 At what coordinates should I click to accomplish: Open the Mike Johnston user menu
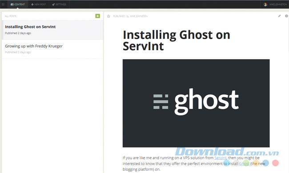tap(275, 4)
